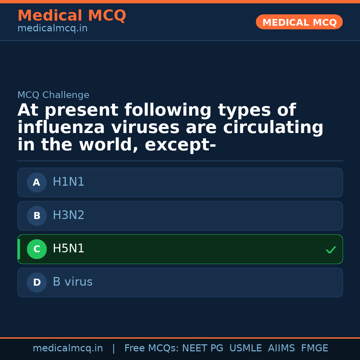The width and height of the screenshot is (360, 360).
Task: Select the H1N1 answer text
Action: point(68,182)
